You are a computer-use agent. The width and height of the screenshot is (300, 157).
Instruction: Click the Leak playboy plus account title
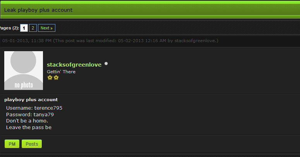38,10
